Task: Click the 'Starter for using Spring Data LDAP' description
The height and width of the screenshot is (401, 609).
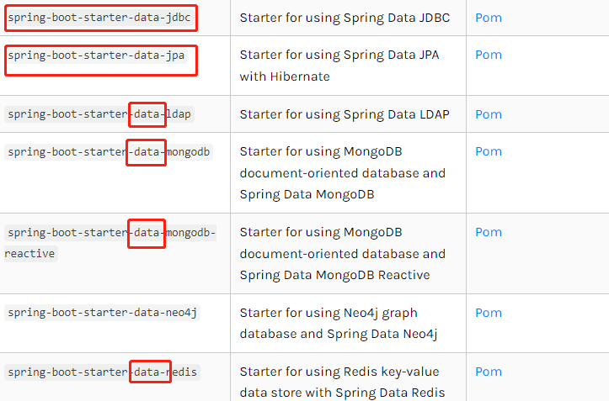Action: pos(345,114)
